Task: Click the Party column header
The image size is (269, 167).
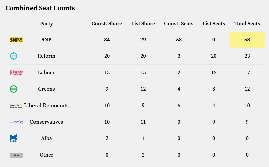Action: click(46, 24)
